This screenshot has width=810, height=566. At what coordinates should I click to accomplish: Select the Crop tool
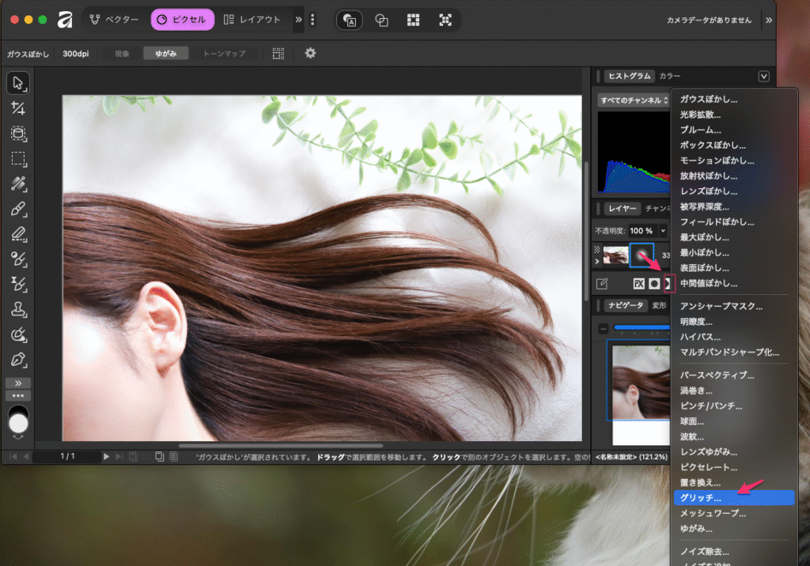point(19,108)
